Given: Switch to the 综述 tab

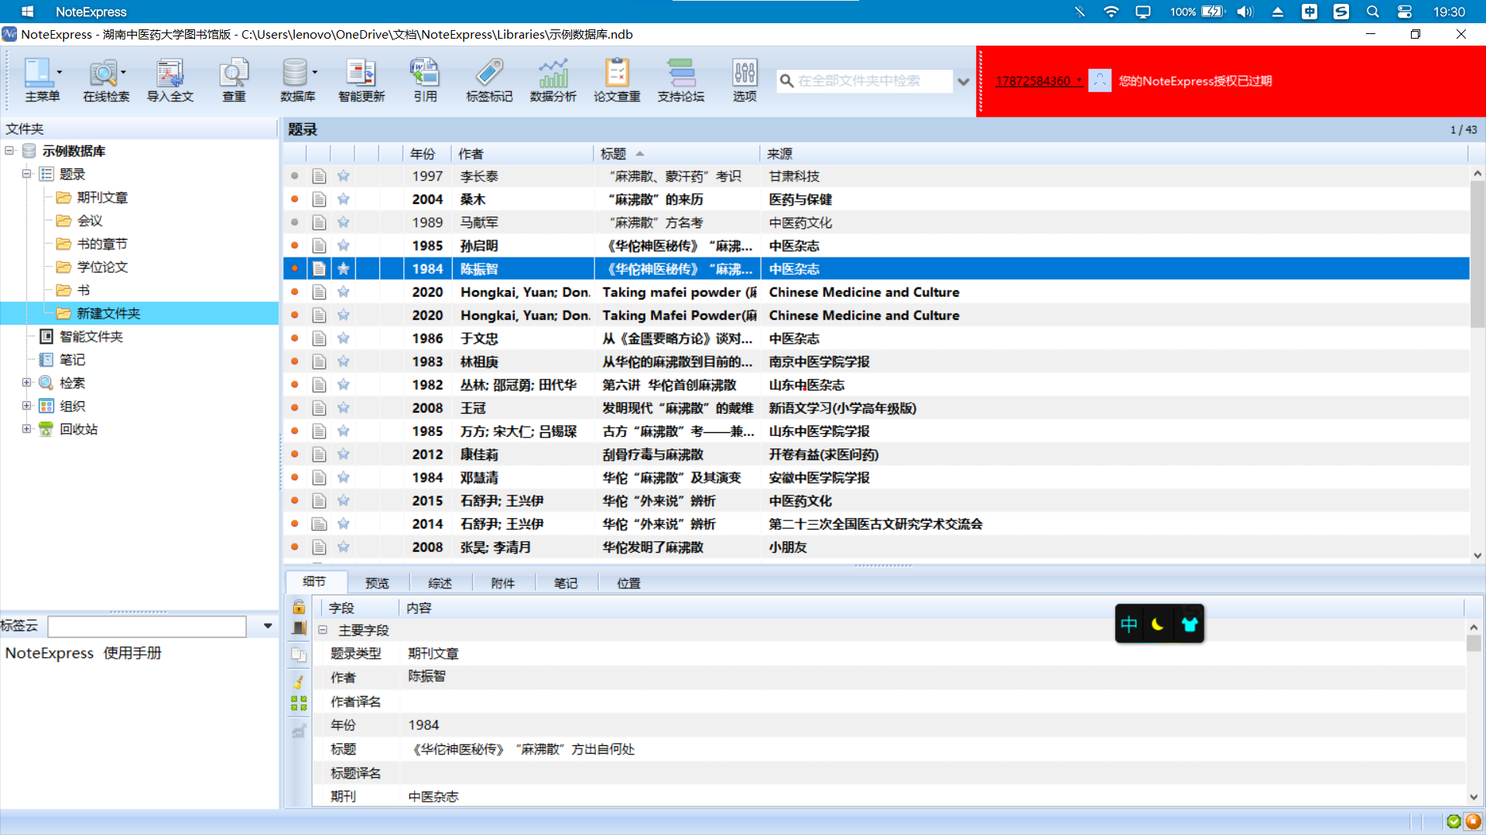Looking at the screenshot, I should [x=440, y=583].
